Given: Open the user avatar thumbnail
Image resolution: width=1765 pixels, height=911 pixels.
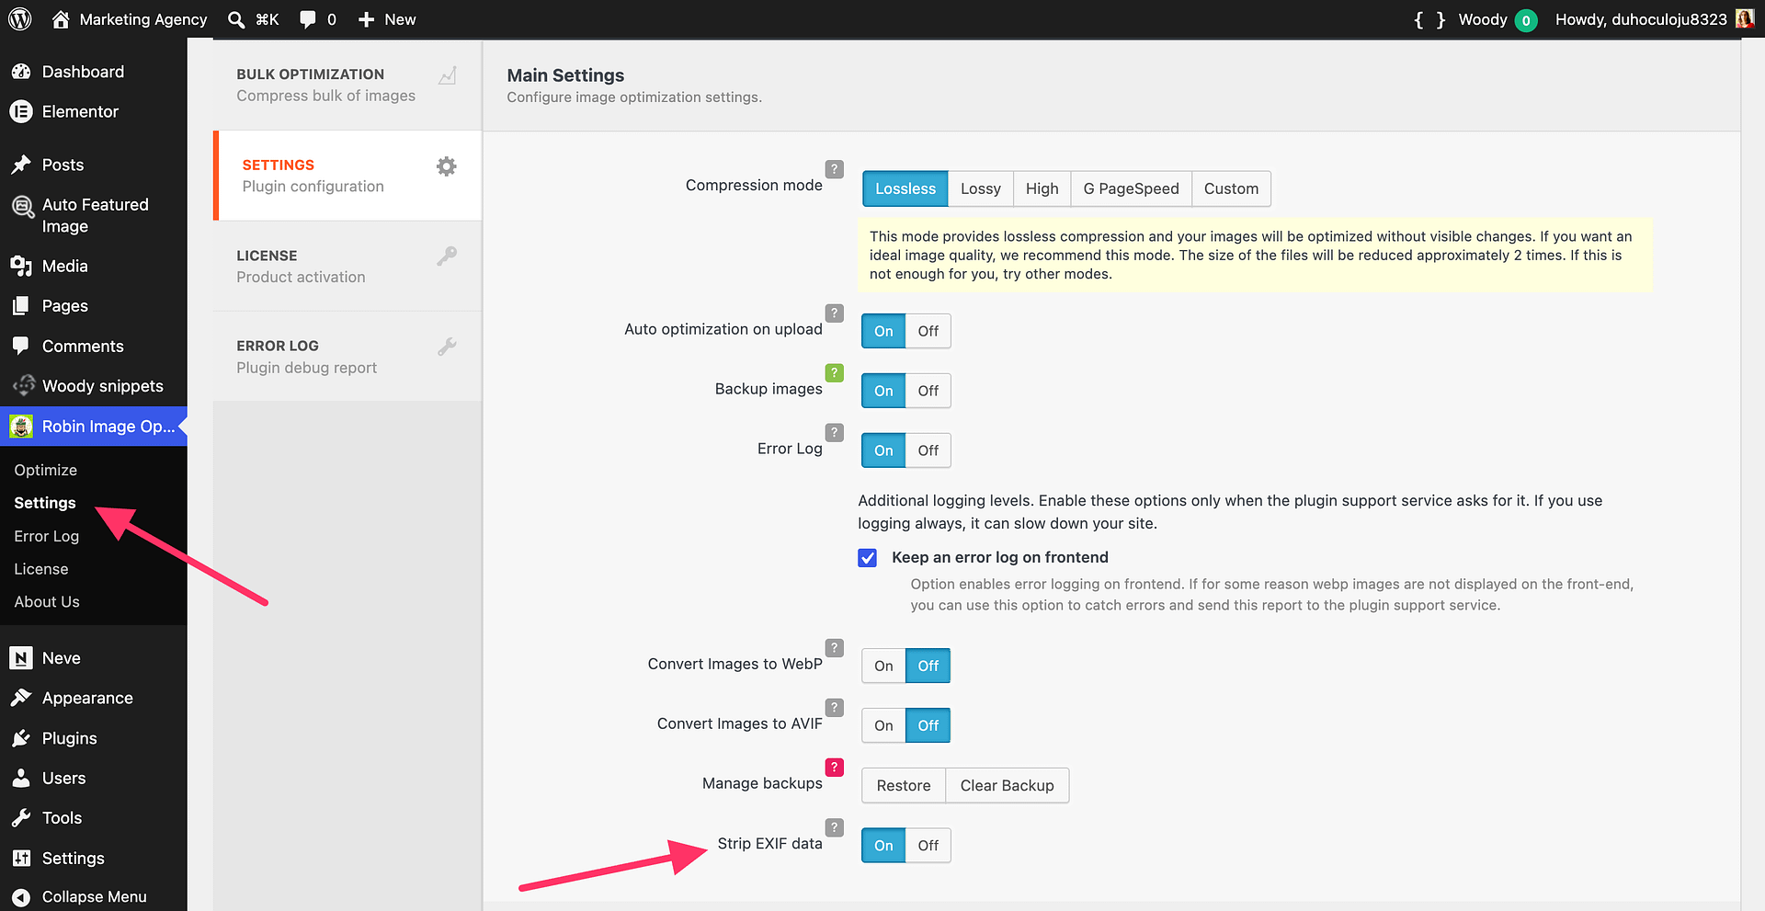Looking at the screenshot, I should pos(1744,19).
